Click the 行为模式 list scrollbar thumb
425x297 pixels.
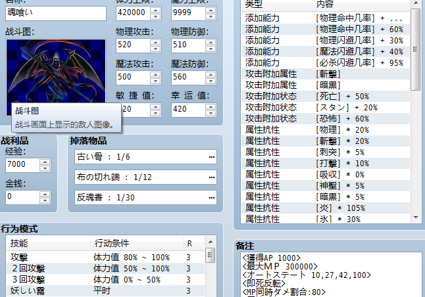[211, 255]
